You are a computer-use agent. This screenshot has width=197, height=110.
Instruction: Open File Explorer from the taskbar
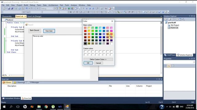point(39,107)
